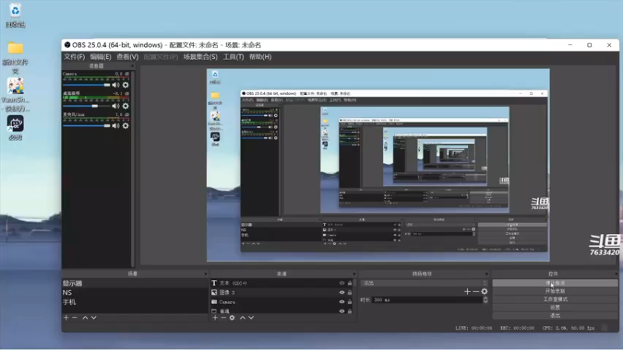Add a scene transition with plus

tap(467, 291)
